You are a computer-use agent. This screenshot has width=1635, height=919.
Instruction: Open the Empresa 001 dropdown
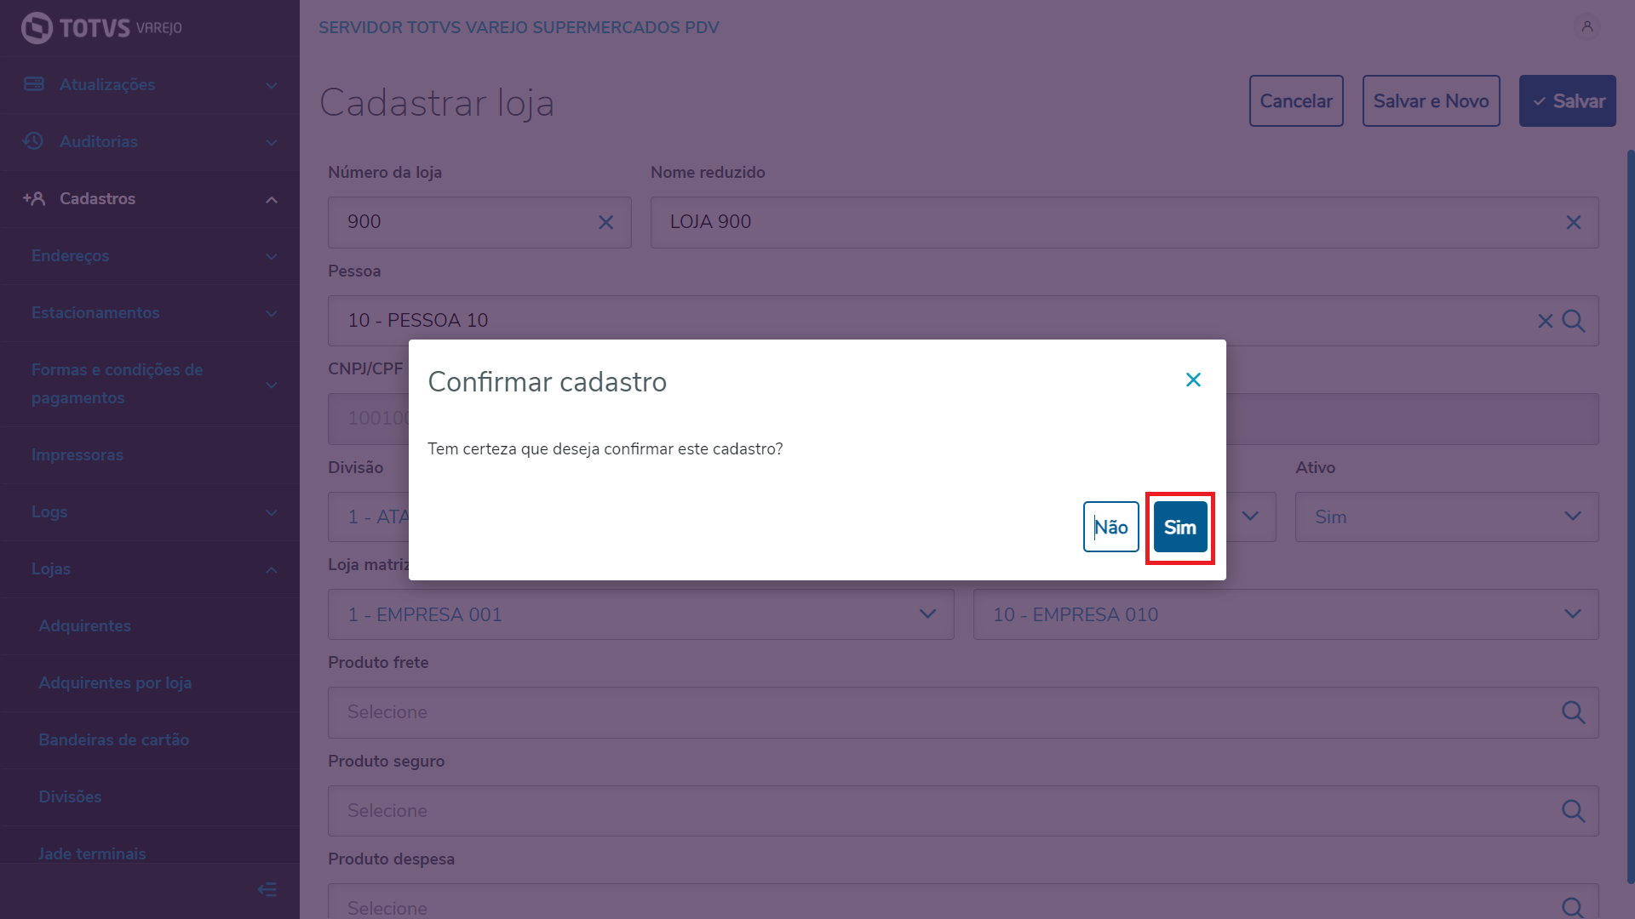point(640,614)
